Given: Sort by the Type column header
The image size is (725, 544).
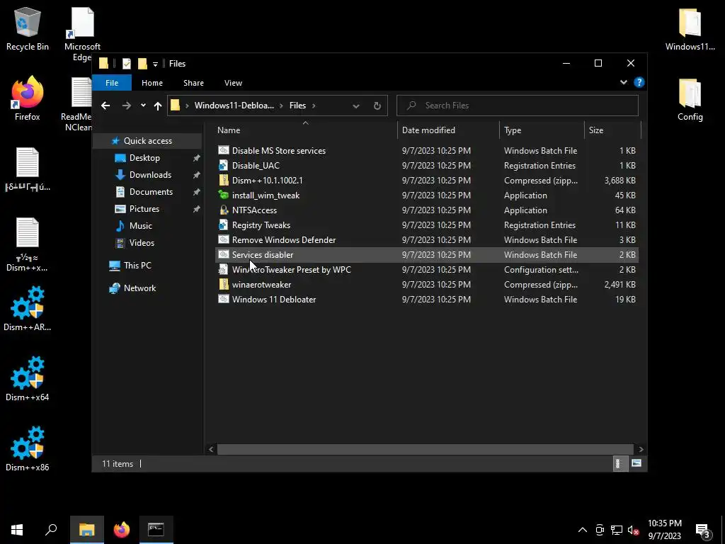Looking at the screenshot, I should [x=542, y=130].
